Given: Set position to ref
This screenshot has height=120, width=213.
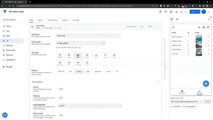Looking at the screenshot, I should tap(116, 71).
